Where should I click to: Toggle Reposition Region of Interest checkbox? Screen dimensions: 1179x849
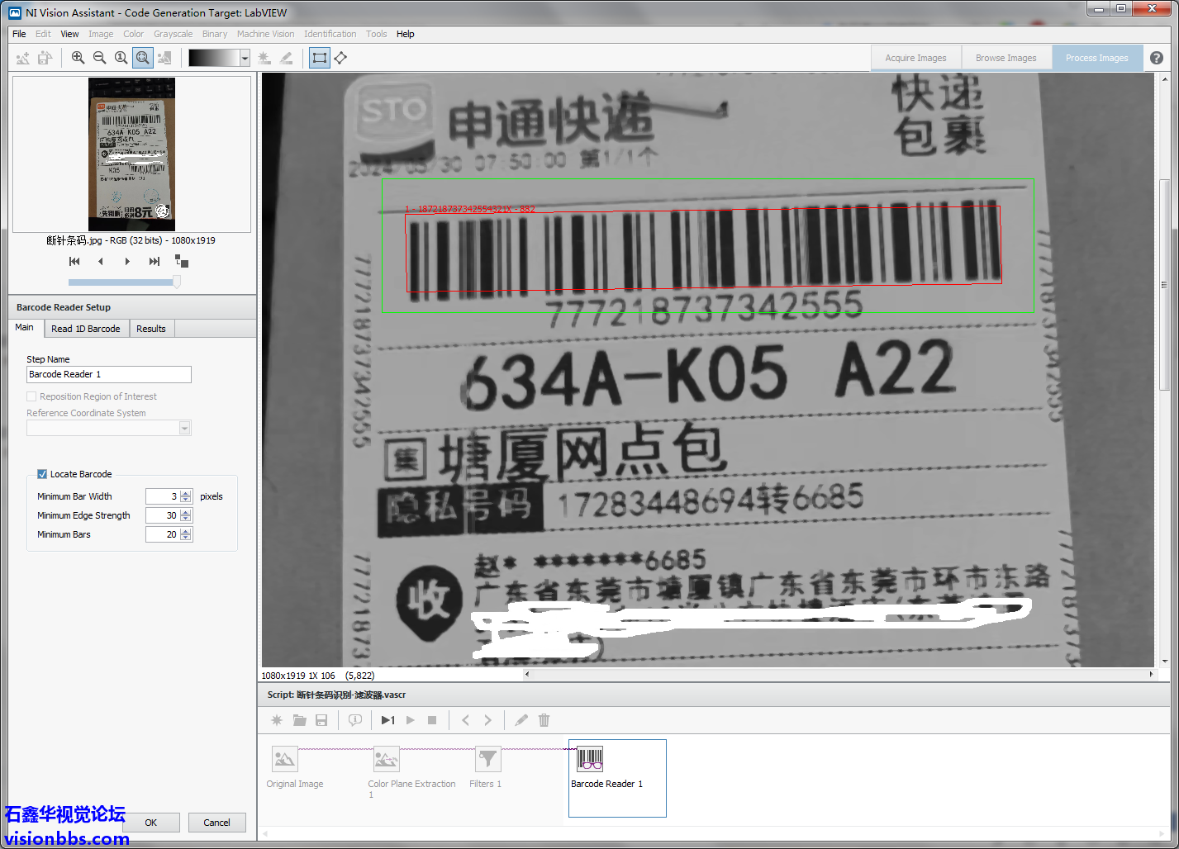tap(31, 396)
